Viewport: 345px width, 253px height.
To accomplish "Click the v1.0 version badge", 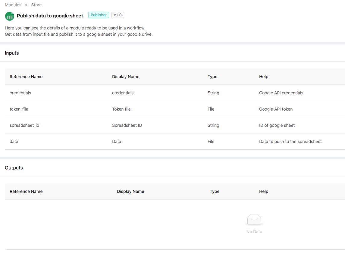I will coord(118,15).
